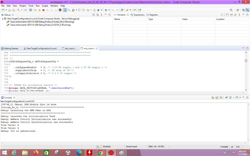The image size is (250, 156).
Task: Switch to CCS Edit perspective icon
Action: pos(243,10)
